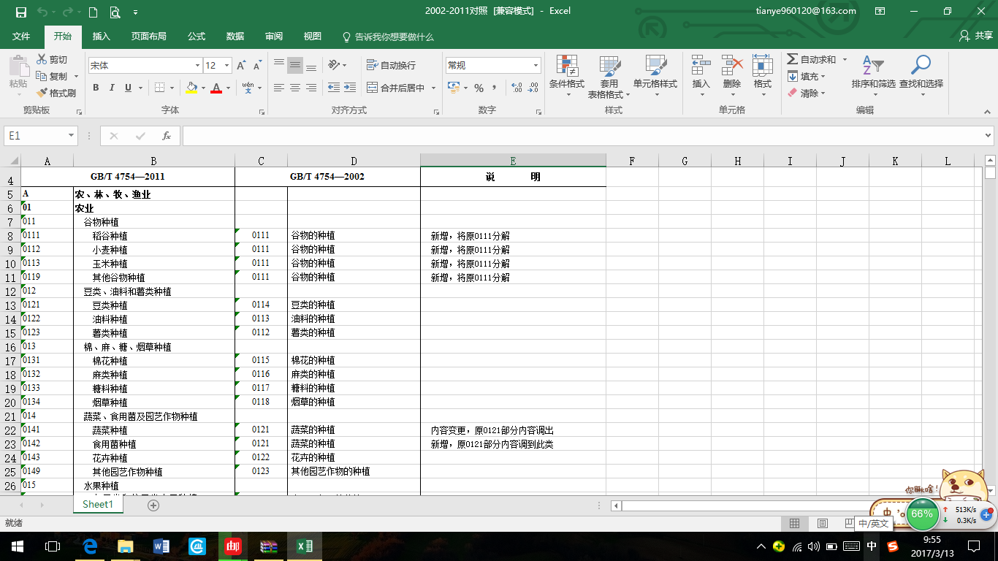Image resolution: width=998 pixels, height=561 pixels.
Task: Open the 自动求和 dropdown arrow
Action: pos(845,59)
